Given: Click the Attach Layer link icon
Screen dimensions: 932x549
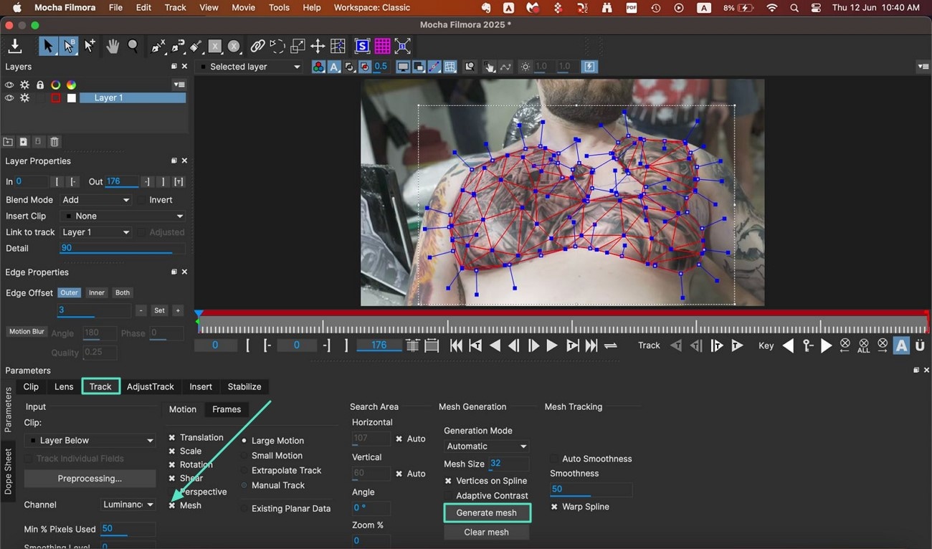Looking at the screenshot, I should (x=257, y=47).
